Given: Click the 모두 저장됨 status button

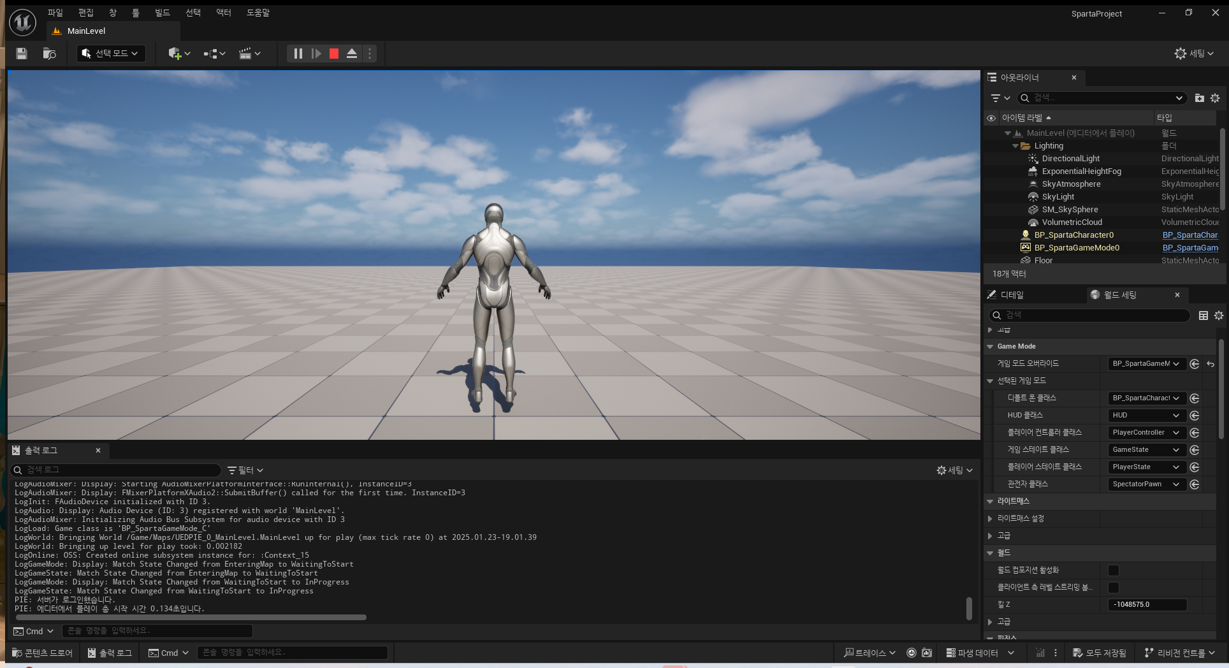Looking at the screenshot, I should click(1100, 653).
